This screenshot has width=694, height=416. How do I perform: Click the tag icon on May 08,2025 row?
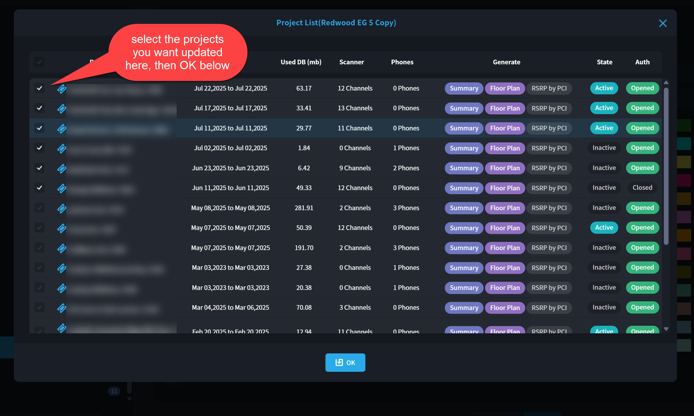[x=62, y=208]
